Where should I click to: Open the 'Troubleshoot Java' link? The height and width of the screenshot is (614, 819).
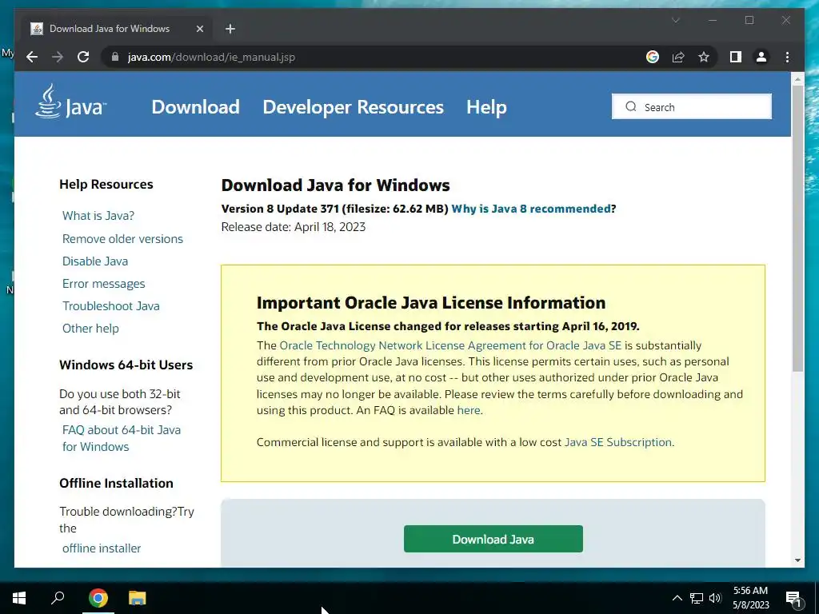coord(110,306)
